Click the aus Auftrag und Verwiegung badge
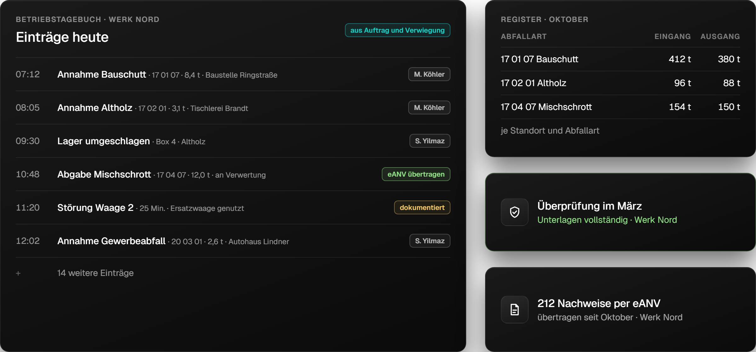 tap(398, 30)
